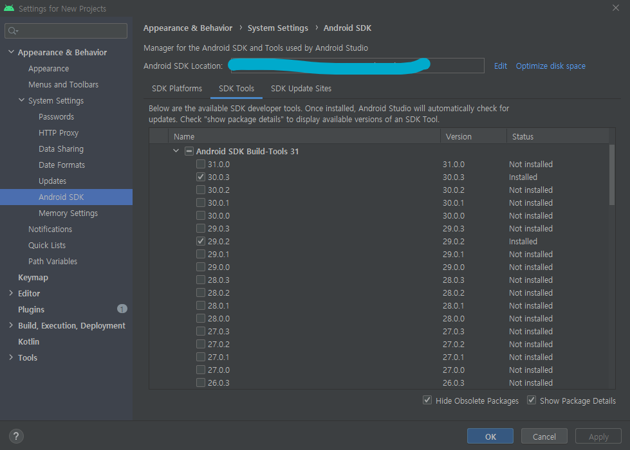Select Android SDK in sidebar
The height and width of the screenshot is (450, 630).
66,197
